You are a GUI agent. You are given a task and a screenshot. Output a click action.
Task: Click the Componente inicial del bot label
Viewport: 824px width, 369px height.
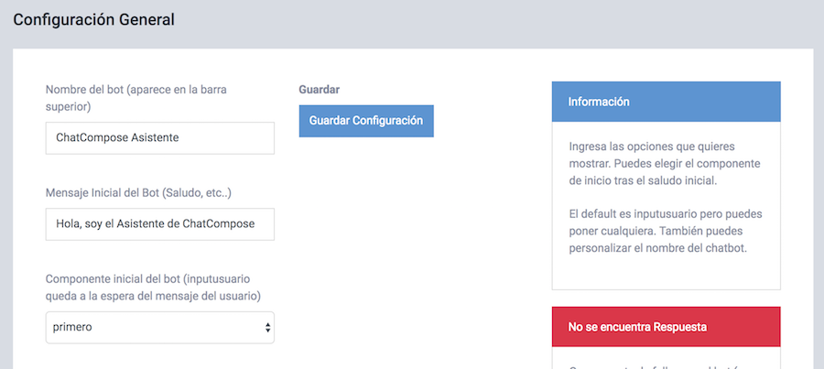154,288
